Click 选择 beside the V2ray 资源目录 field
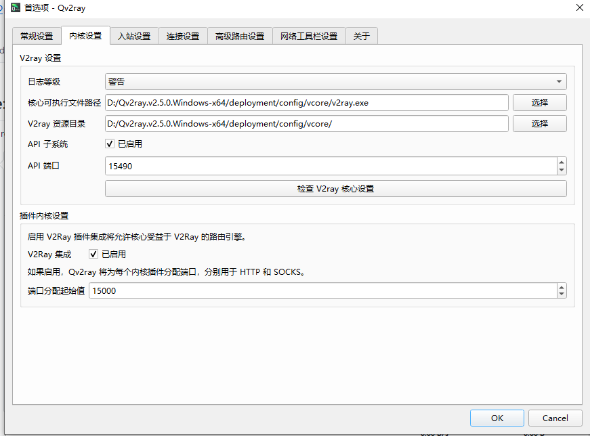 (539, 123)
